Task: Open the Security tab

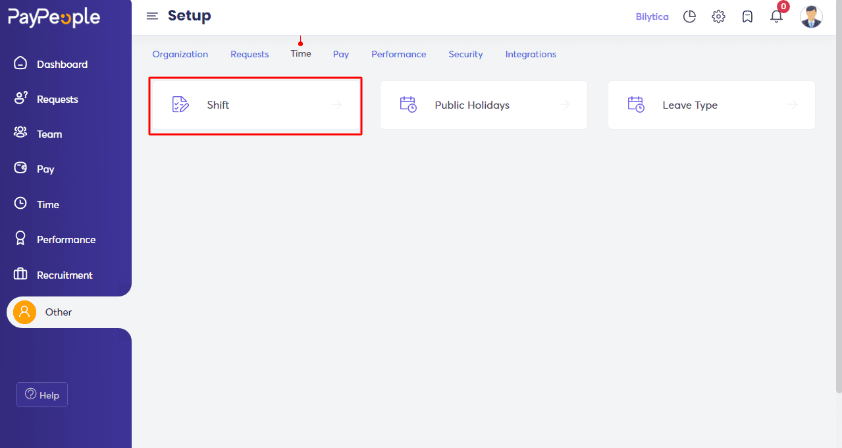Action: pos(466,54)
